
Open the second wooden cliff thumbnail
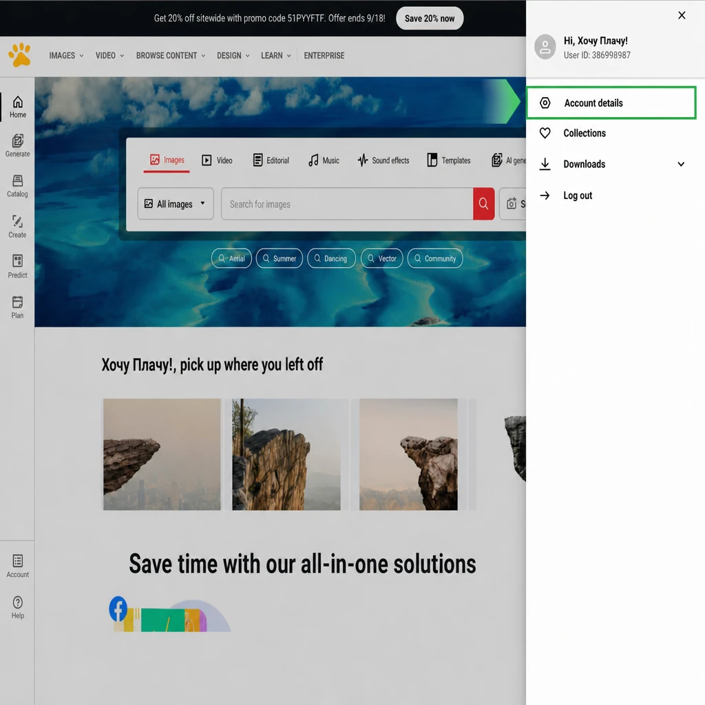pos(286,454)
